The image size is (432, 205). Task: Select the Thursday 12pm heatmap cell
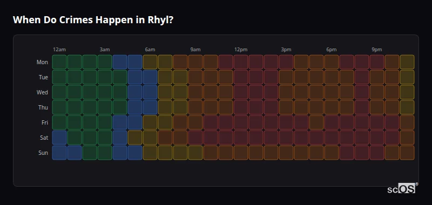tap(241, 107)
